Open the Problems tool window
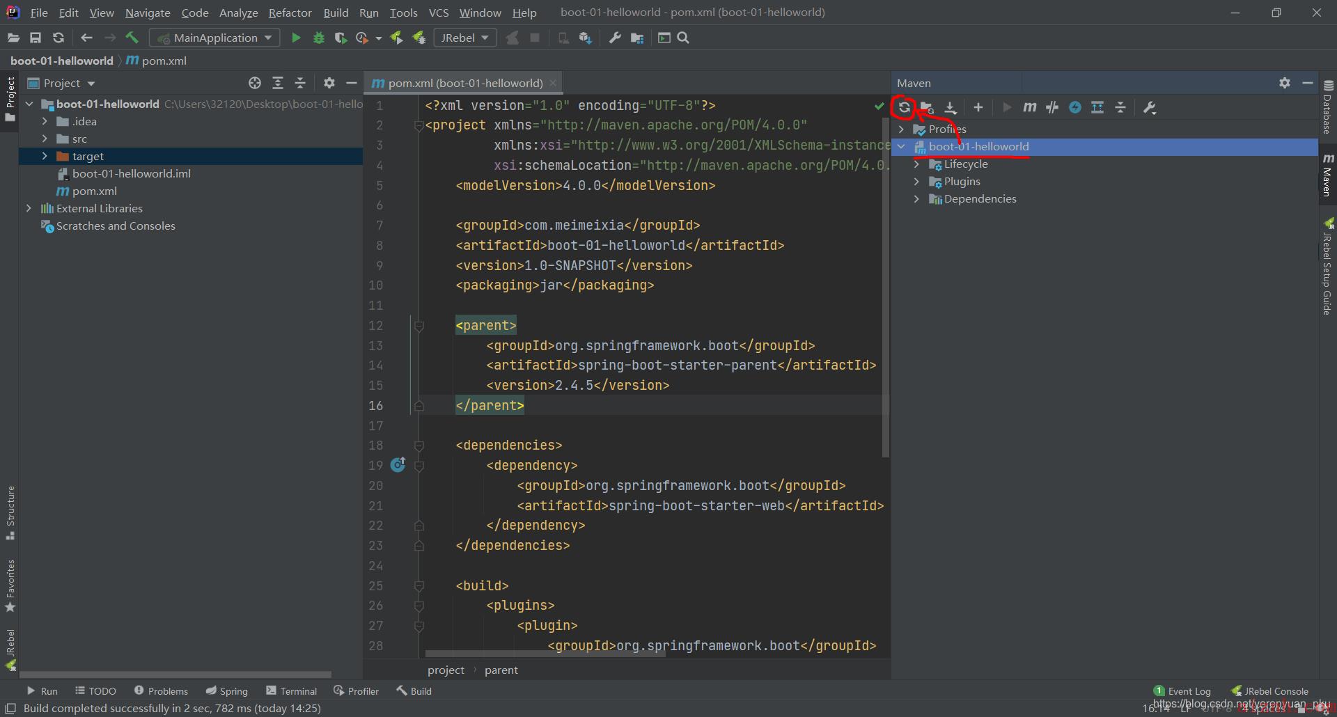 point(161,691)
